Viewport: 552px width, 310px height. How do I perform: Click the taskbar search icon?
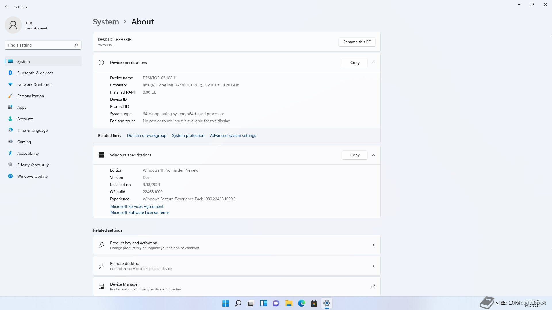[x=238, y=303]
